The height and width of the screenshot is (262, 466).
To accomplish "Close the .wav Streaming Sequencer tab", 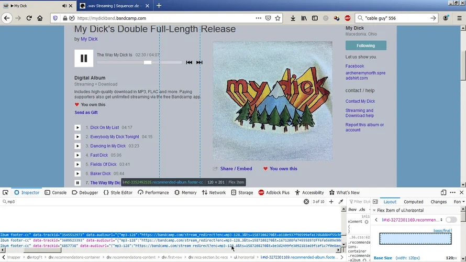I will click(x=147, y=6).
